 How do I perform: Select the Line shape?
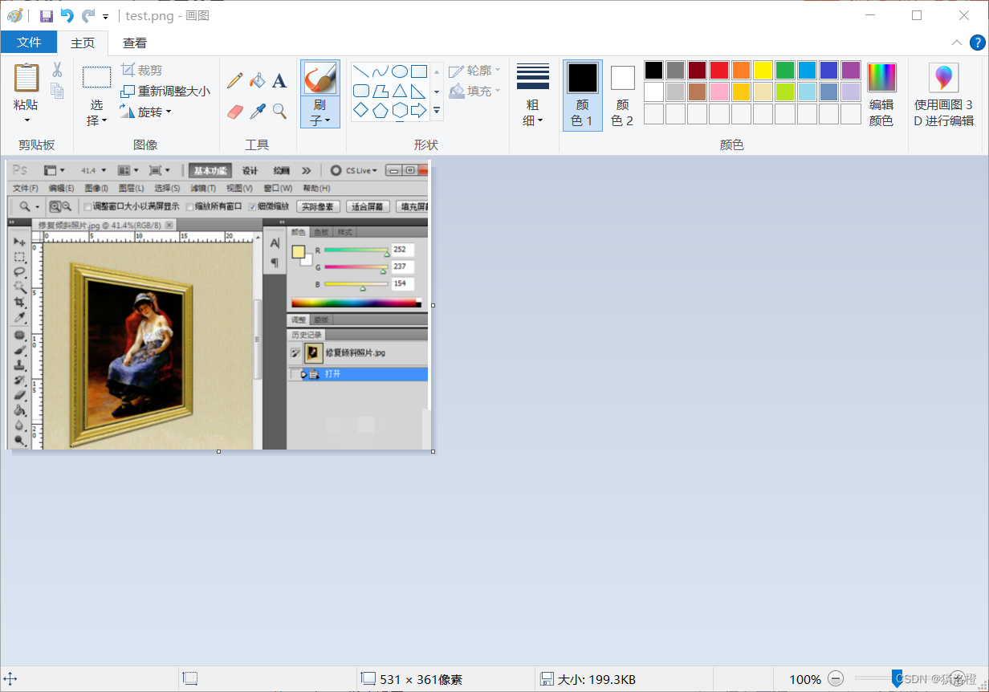click(x=361, y=71)
